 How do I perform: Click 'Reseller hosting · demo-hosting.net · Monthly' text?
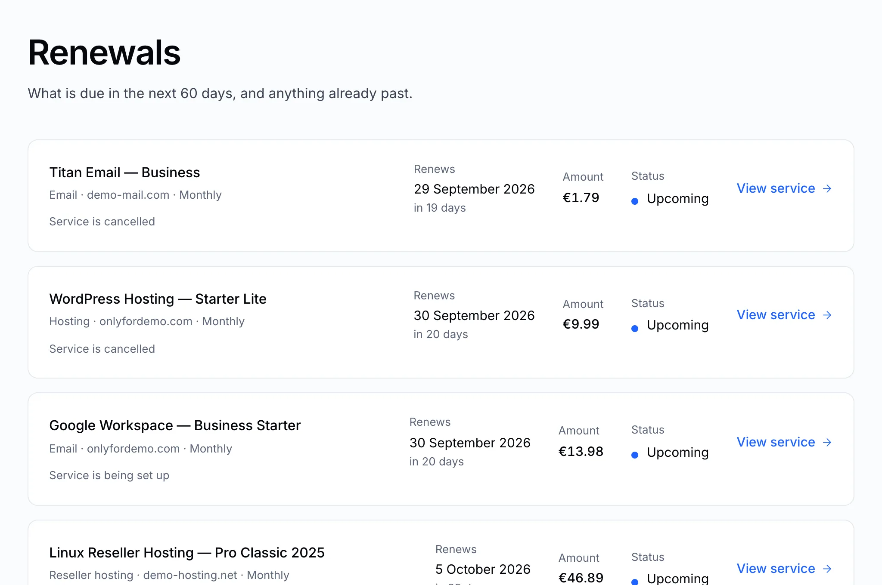click(x=169, y=575)
